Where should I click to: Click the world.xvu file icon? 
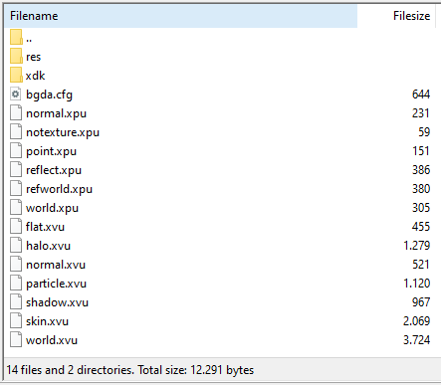coord(16,339)
